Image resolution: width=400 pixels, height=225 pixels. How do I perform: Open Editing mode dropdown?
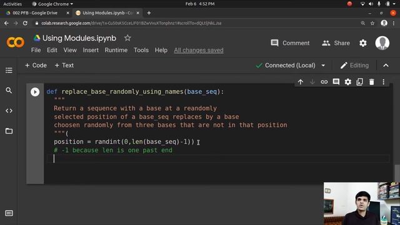click(x=354, y=66)
